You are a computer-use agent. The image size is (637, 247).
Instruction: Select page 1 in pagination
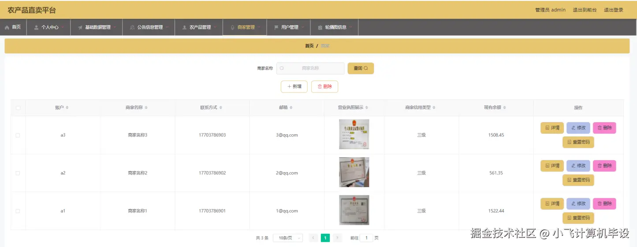325,238
